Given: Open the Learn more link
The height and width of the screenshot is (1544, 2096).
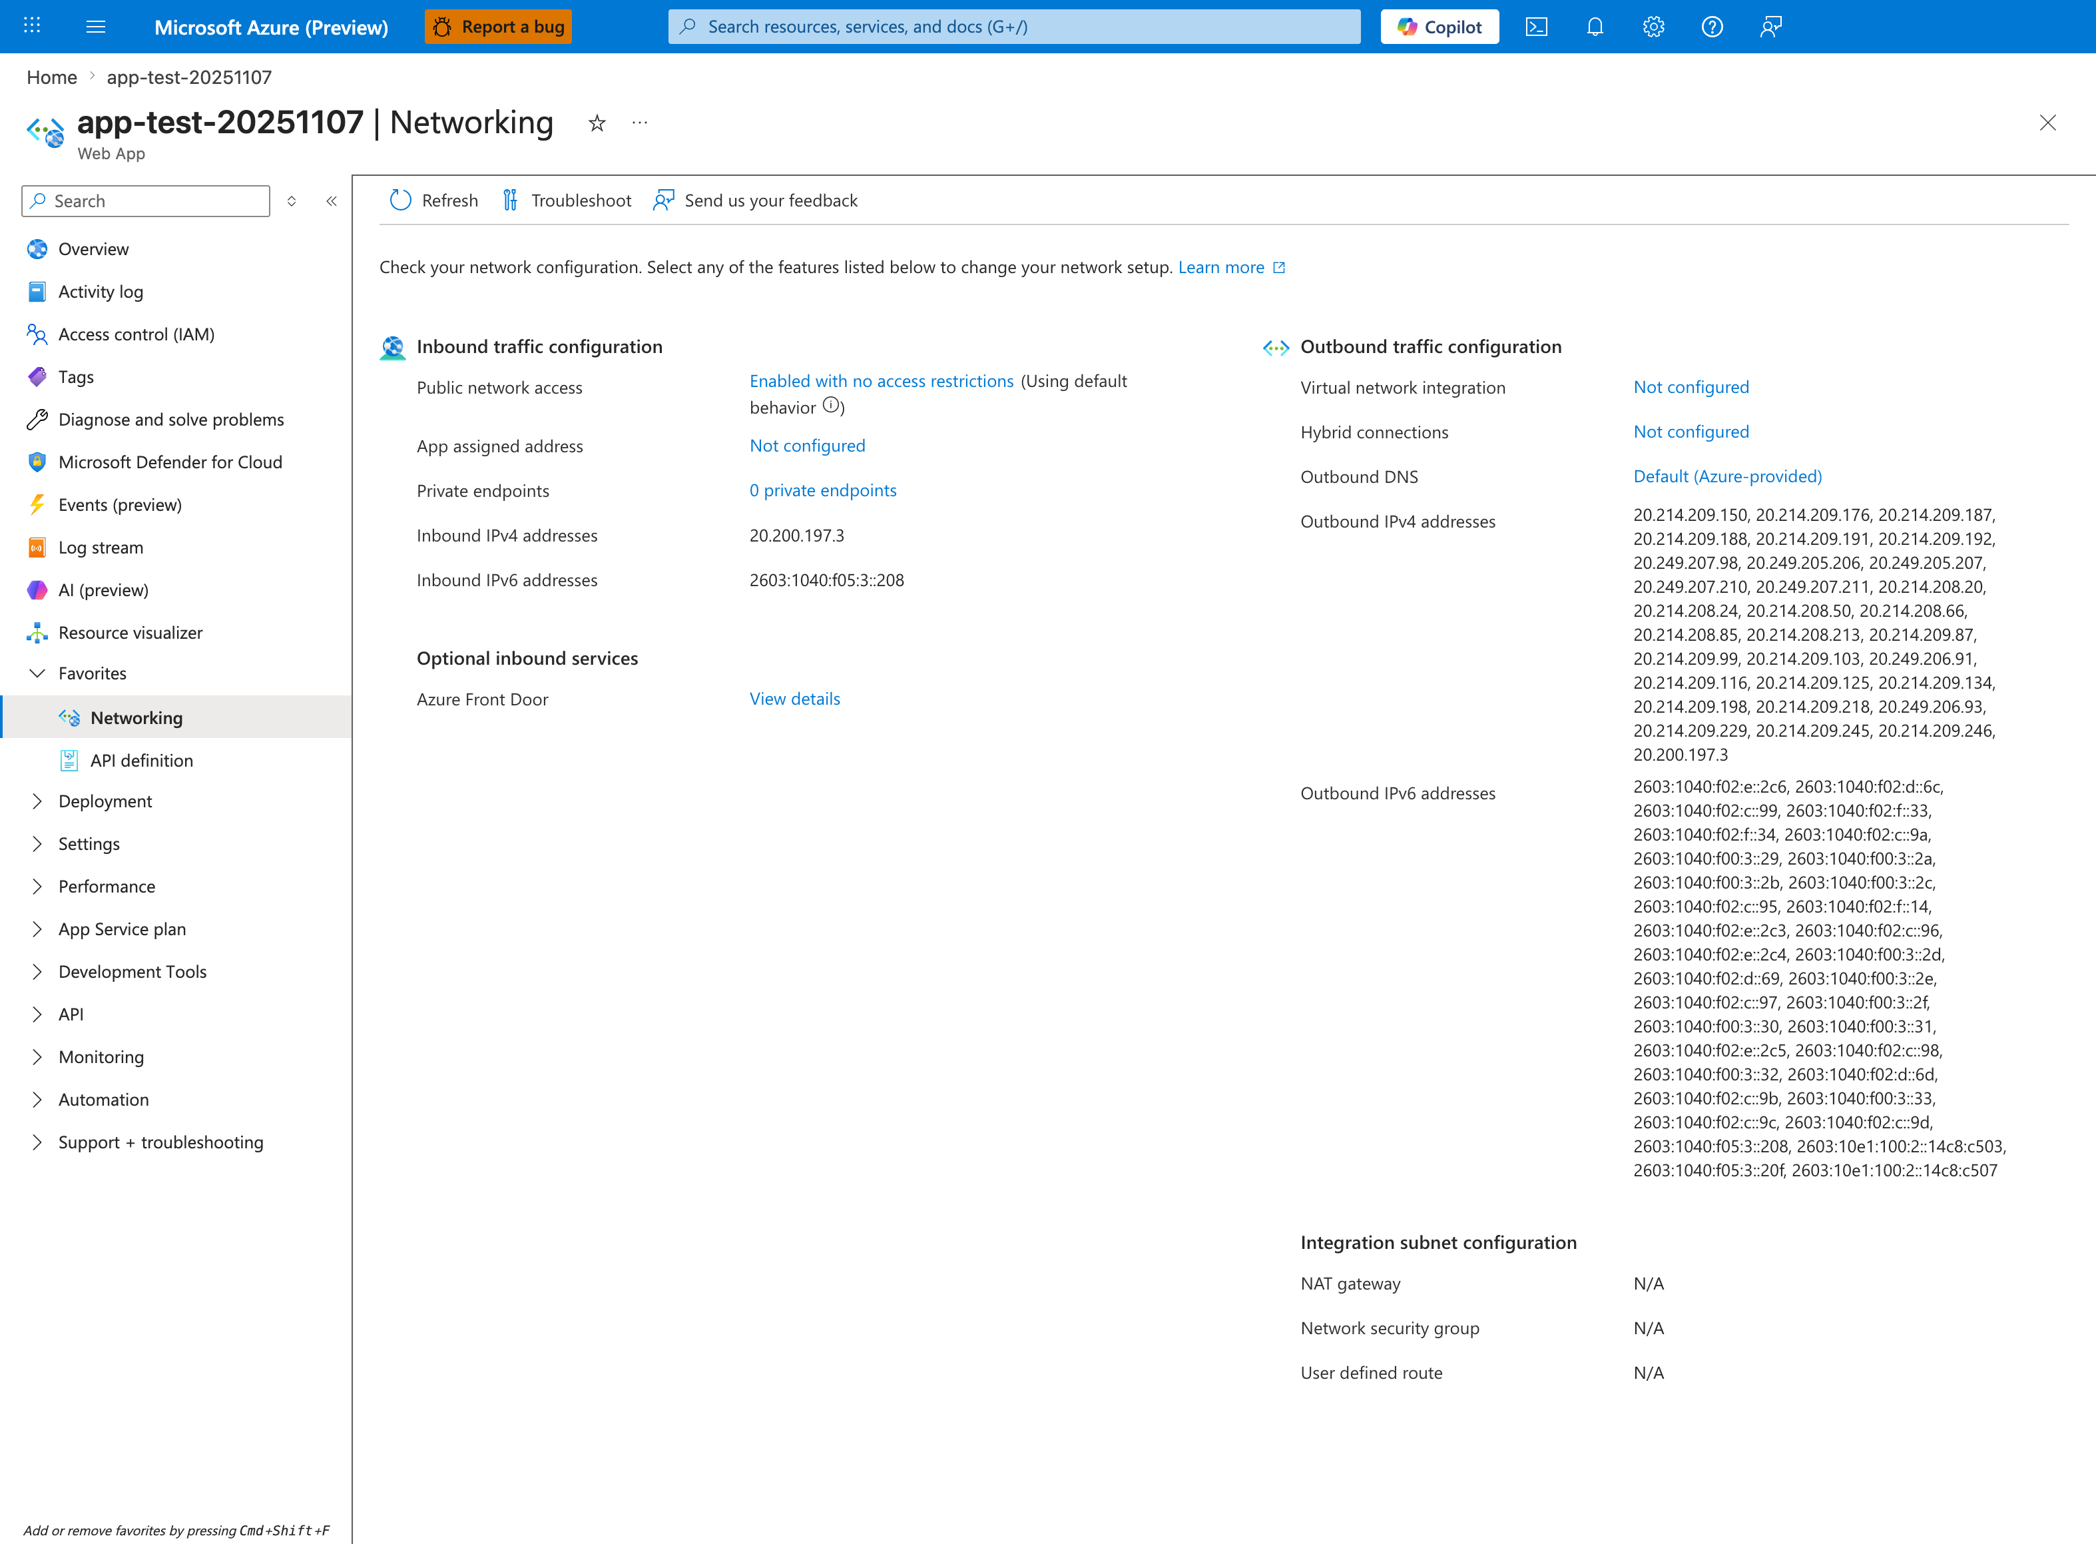Looking at the screenshot, I should point(1231,267).
